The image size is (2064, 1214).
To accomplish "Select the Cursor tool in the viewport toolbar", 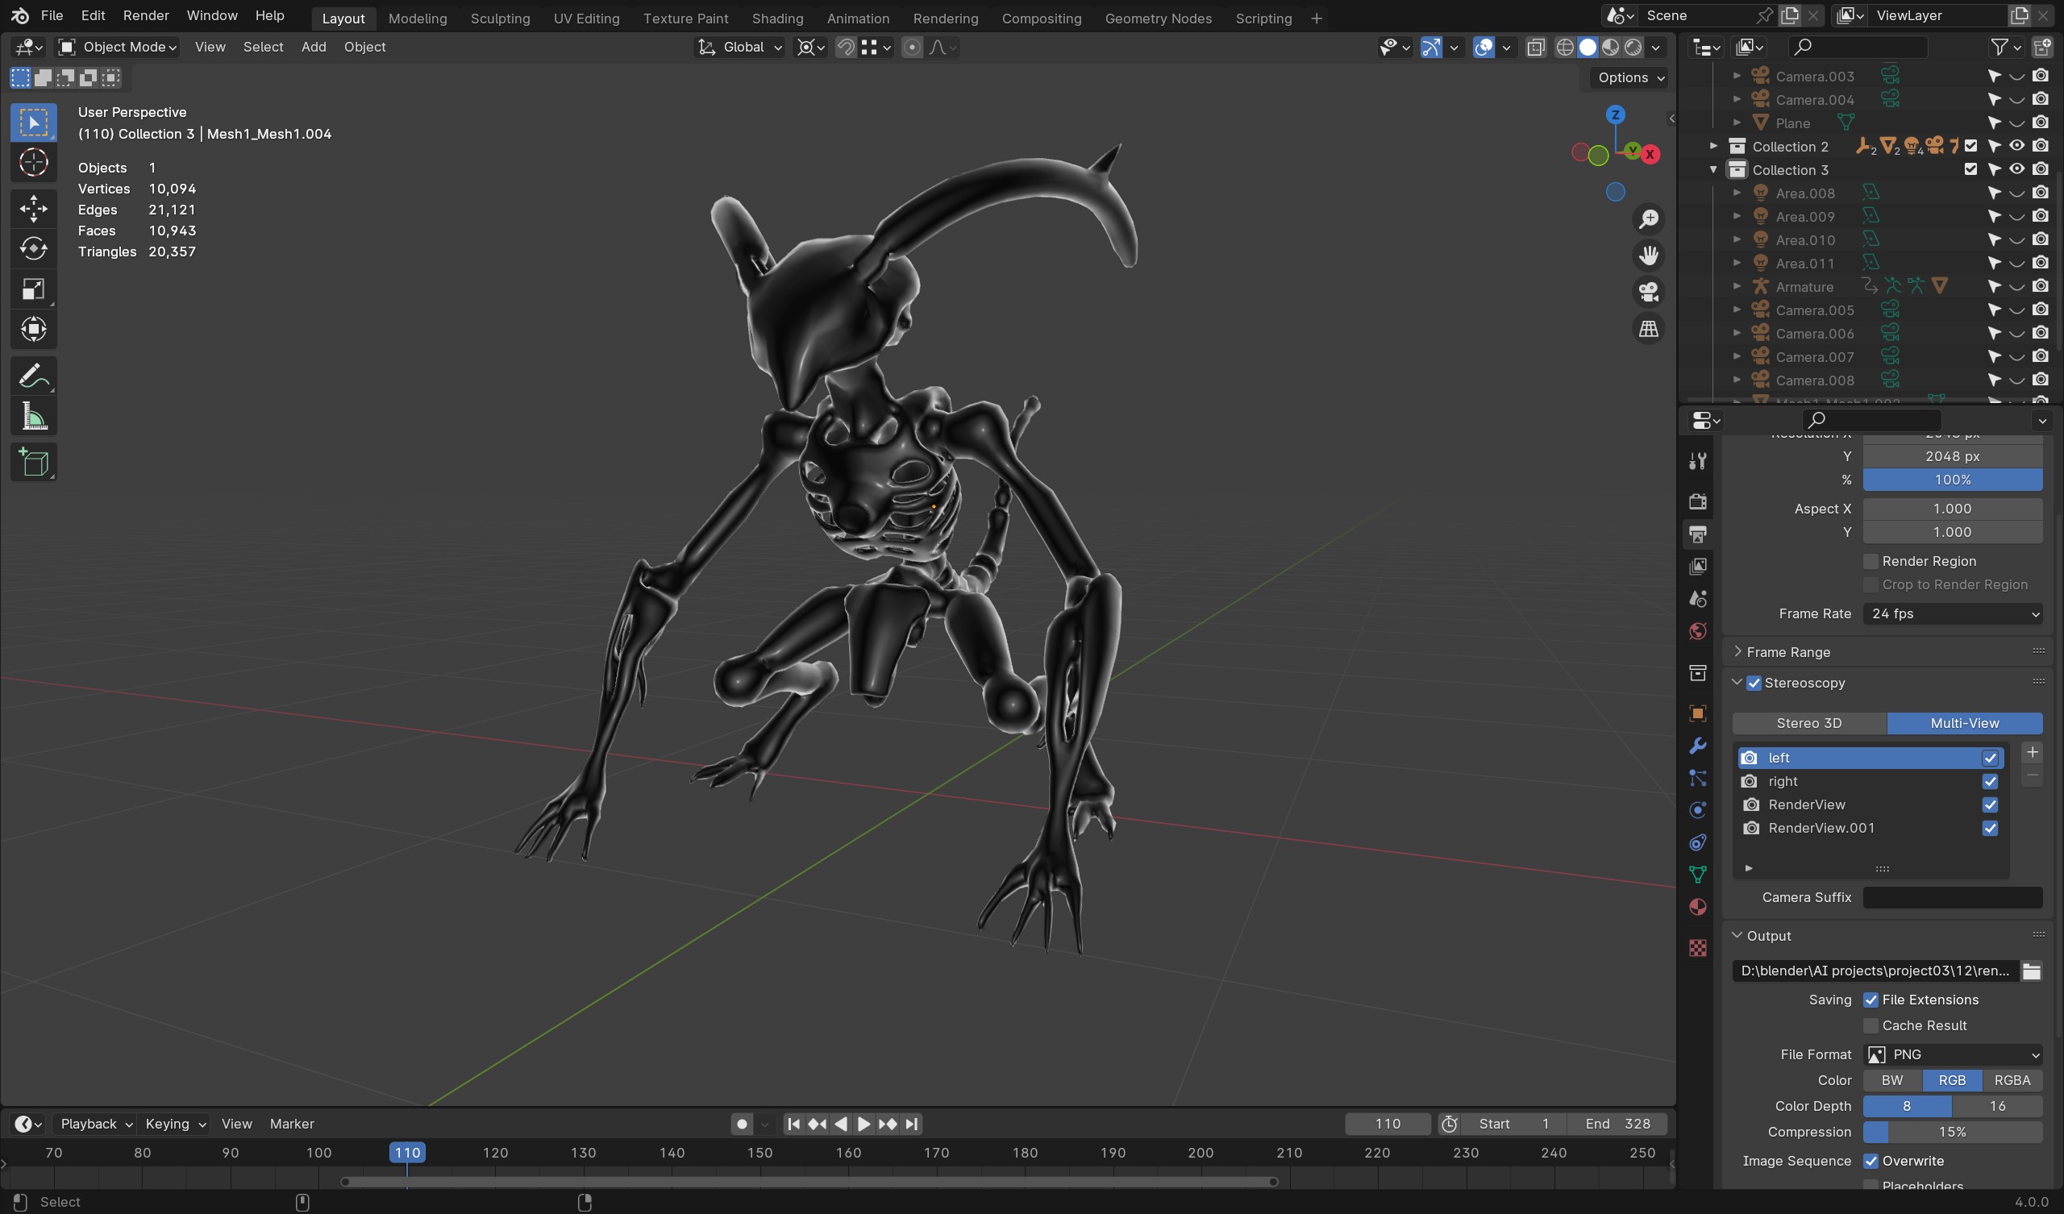I will click(34, 162).
